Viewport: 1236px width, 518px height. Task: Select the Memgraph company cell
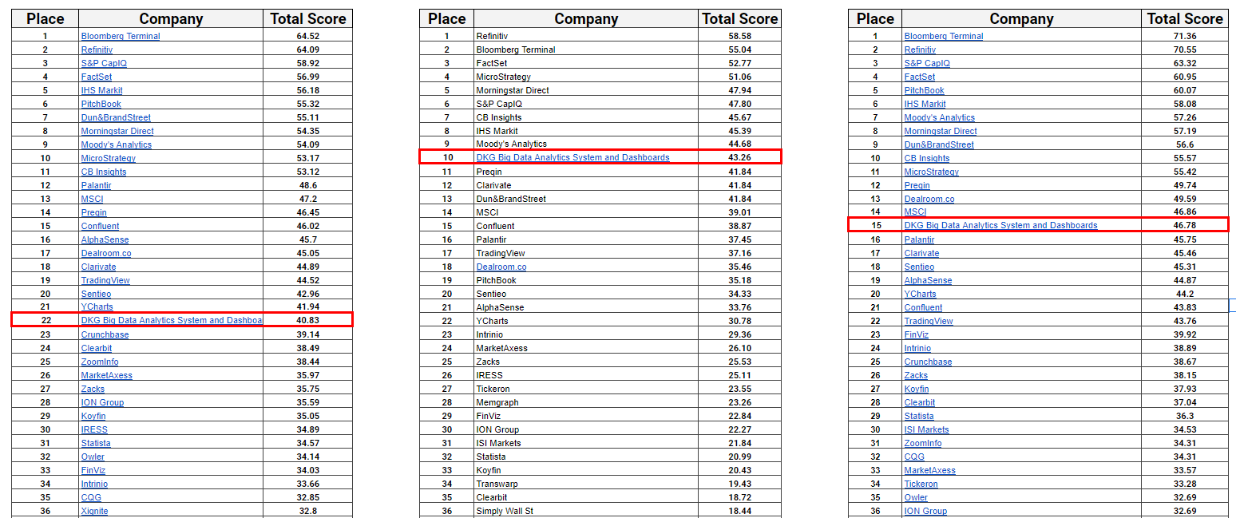pyautogui.click(x=497, y=402)
